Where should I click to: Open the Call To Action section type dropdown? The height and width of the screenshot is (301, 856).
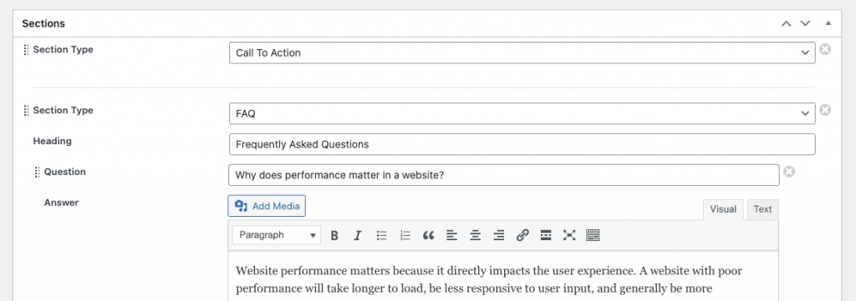[x=522, y=53]
